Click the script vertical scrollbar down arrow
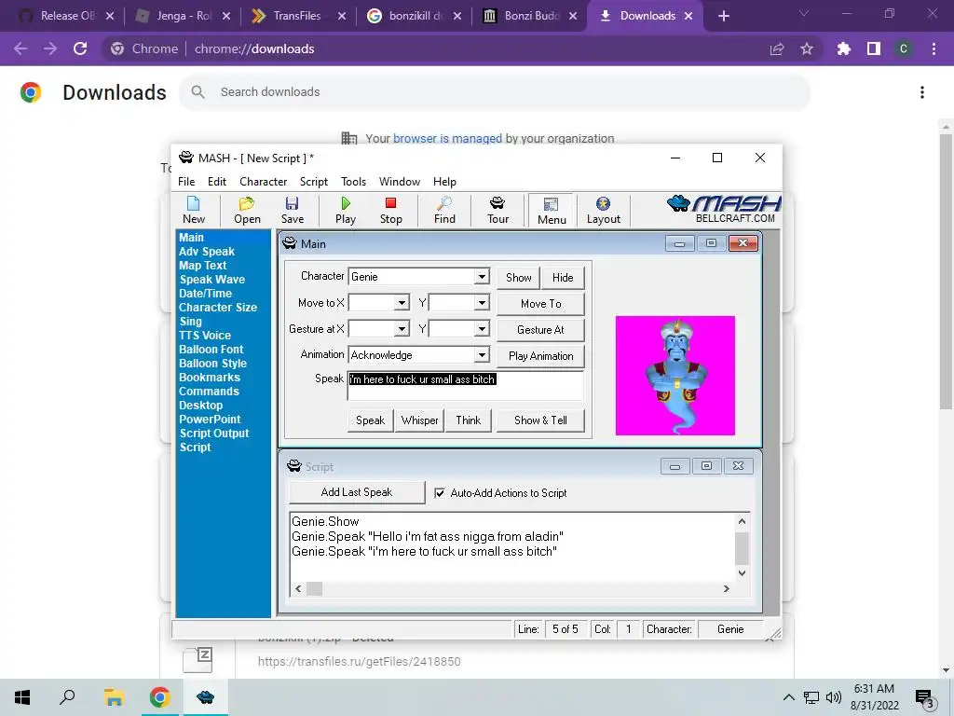 coord(742,573)
